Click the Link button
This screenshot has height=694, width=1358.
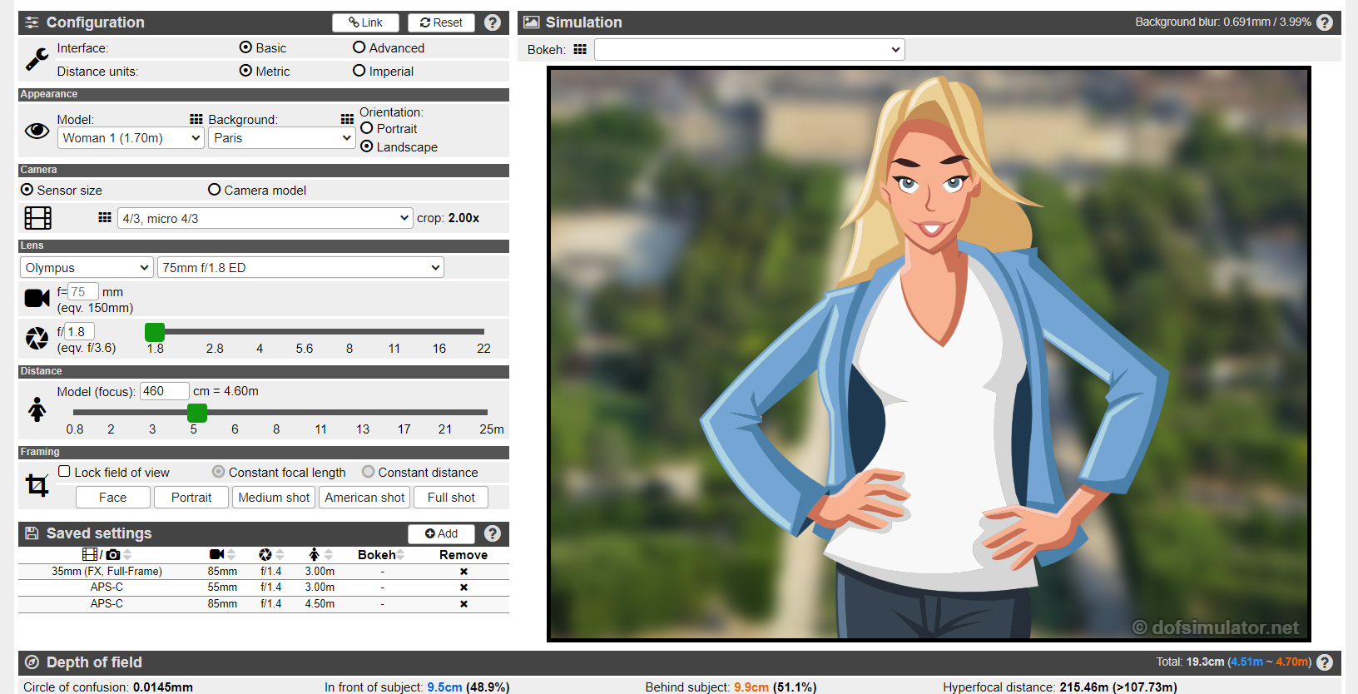pos(365,22)
